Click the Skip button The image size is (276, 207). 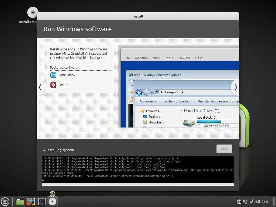point(224,149)
